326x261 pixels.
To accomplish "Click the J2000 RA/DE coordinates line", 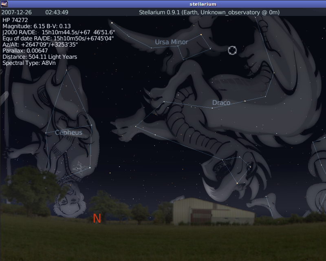I will (59, 32).
